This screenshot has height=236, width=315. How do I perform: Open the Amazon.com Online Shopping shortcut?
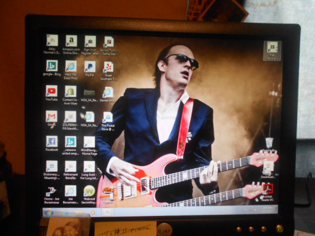point(71,41)
